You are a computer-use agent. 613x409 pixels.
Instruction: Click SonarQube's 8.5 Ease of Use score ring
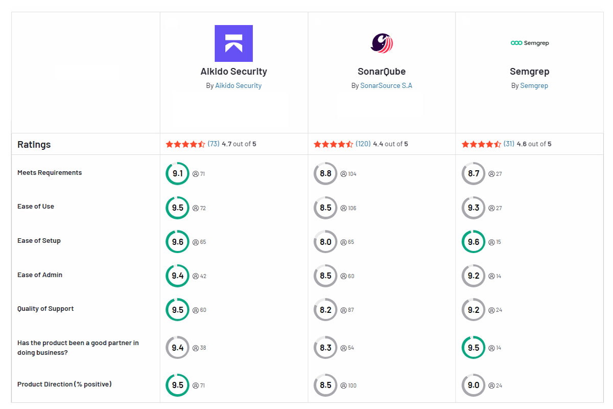325,208
